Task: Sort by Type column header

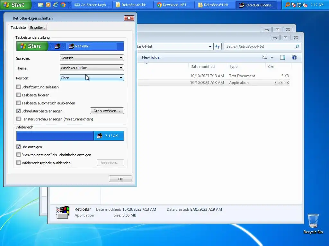Action: 233,67
